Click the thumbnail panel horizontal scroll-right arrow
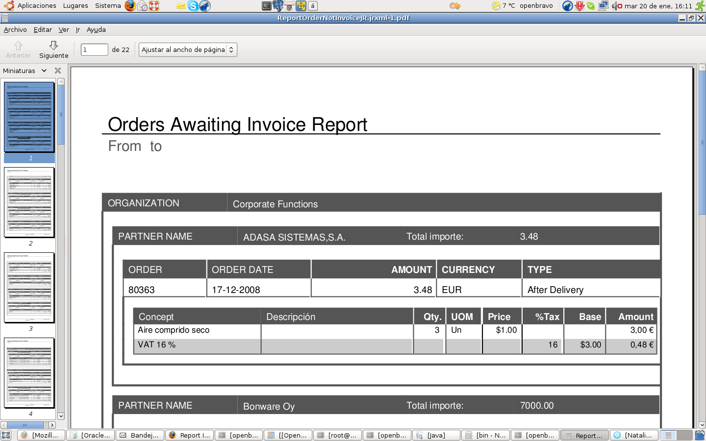The width and height of the screenshot is (706, 441). pyautogui.click(x=52, y=425)
